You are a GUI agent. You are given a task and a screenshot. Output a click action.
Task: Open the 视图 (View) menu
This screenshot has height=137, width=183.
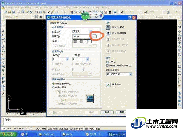point(29,7)
